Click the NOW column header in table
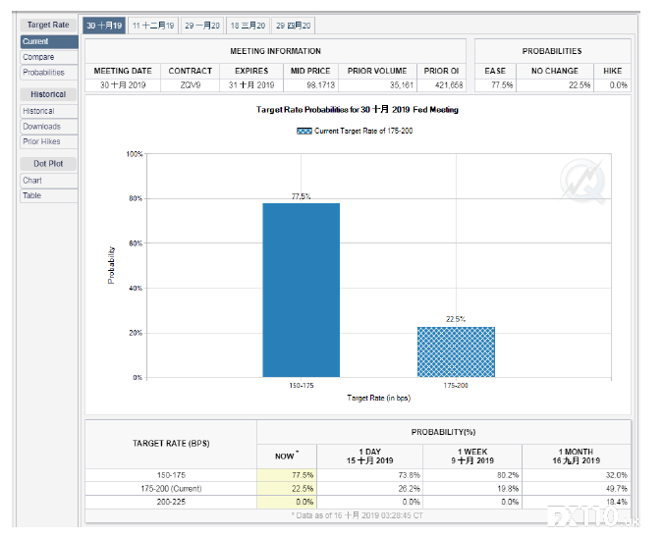 (287, 456)
